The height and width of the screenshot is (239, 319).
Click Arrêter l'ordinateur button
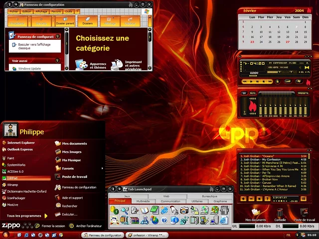click(87, 226)
